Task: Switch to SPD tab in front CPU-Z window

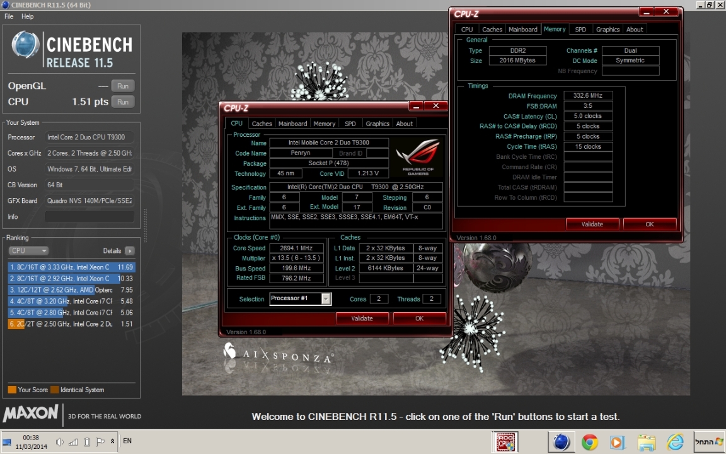Action: pos(350,124)
